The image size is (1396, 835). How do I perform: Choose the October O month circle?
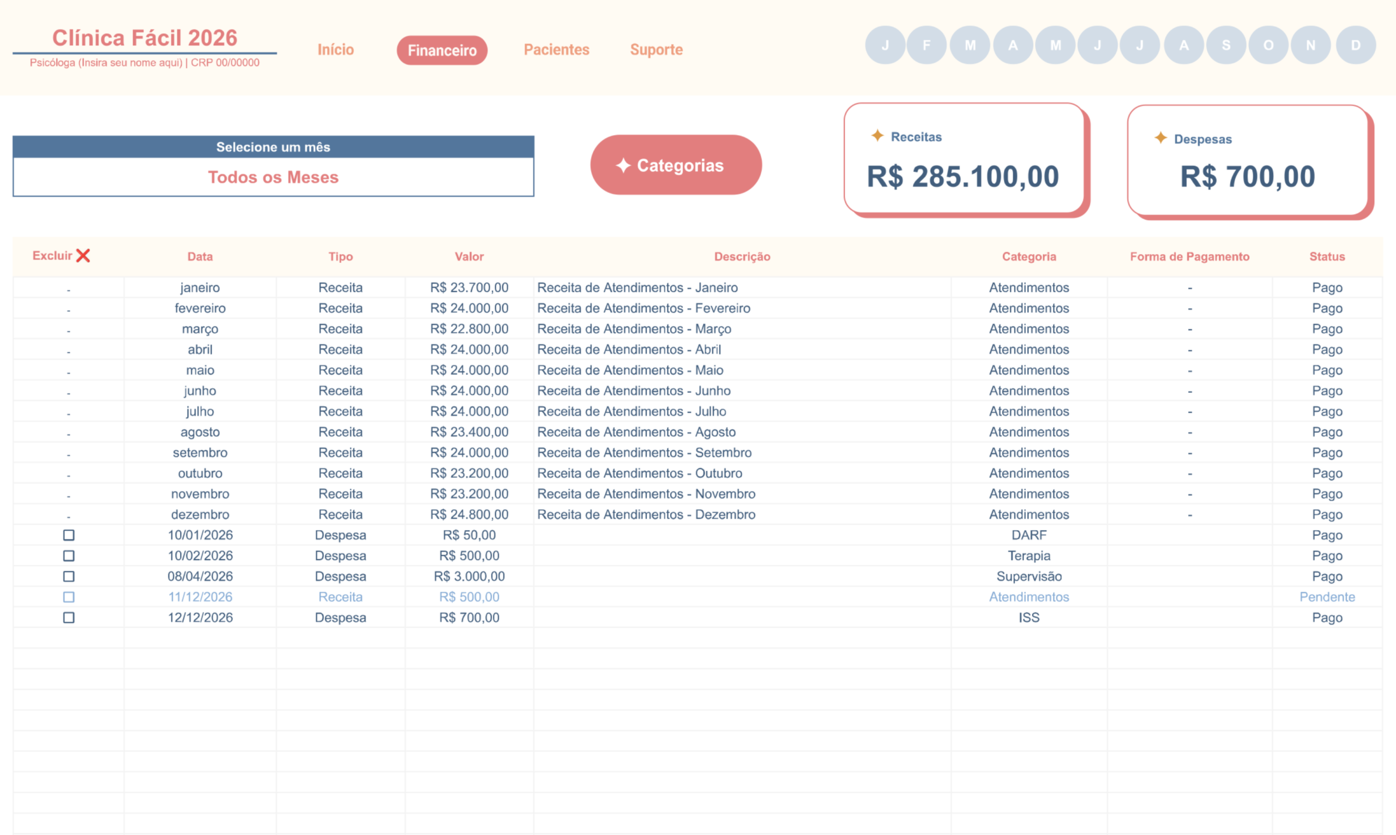1268,45
